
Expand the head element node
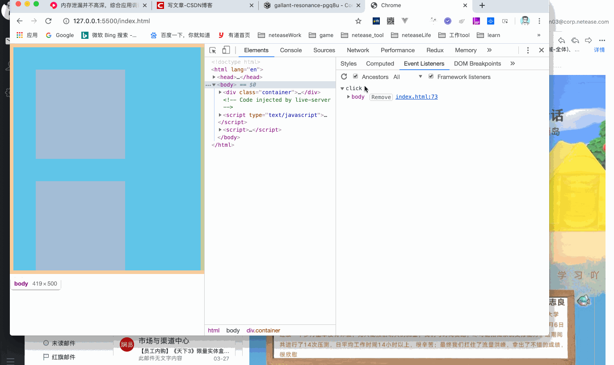coord(214,77)
